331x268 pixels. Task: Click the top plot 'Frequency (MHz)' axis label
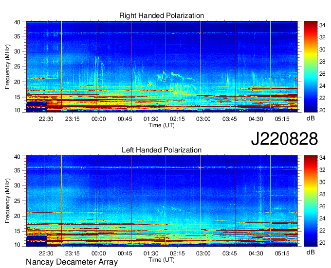pos(7,67)
